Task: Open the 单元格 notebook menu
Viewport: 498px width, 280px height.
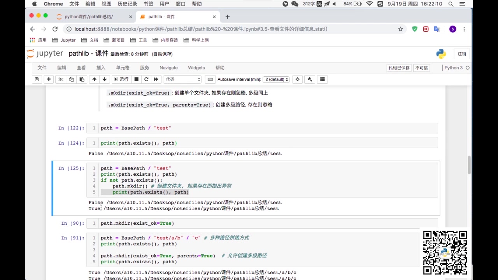Action: tap(123, 68)
